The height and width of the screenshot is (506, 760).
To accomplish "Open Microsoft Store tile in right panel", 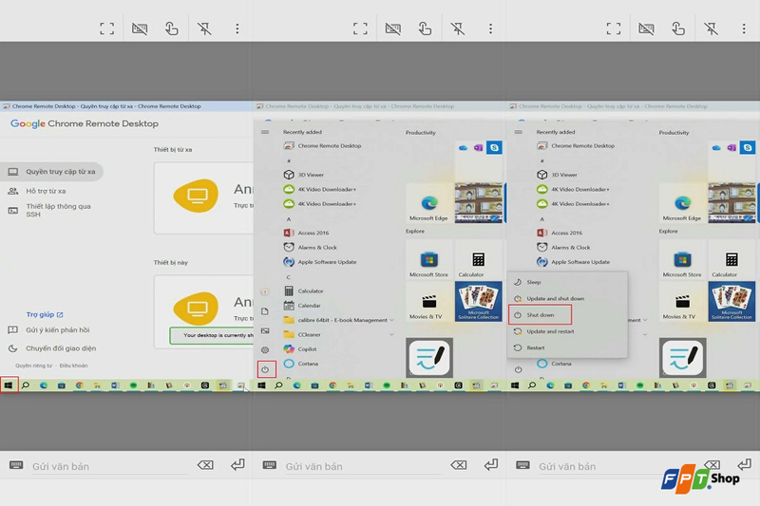I will [x=682, y=259].
